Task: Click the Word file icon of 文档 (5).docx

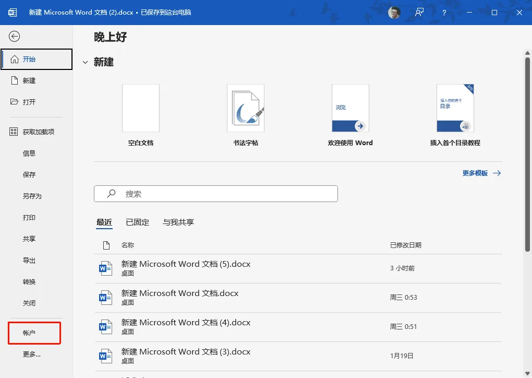Action: point(105,268)
